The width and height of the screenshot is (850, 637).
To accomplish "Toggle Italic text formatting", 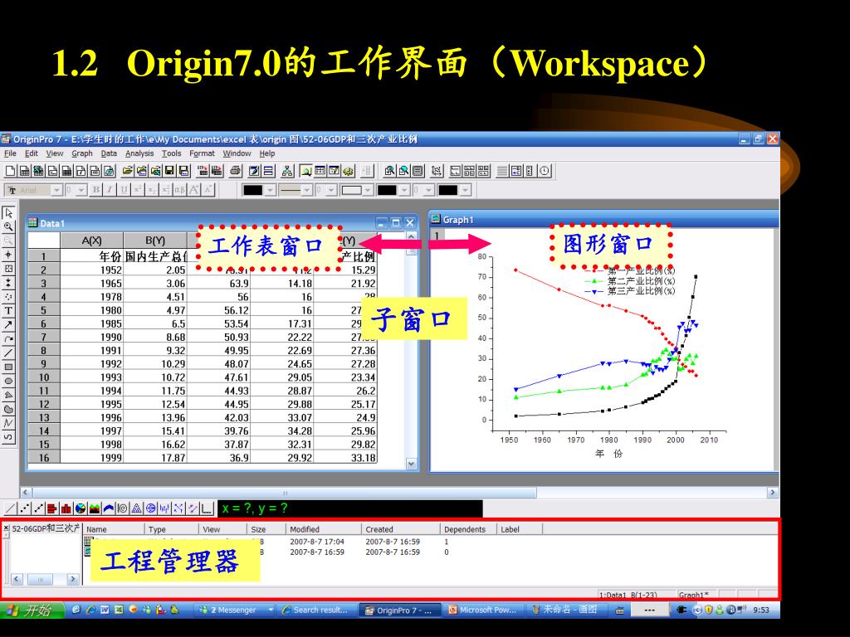I will [110, 190].
